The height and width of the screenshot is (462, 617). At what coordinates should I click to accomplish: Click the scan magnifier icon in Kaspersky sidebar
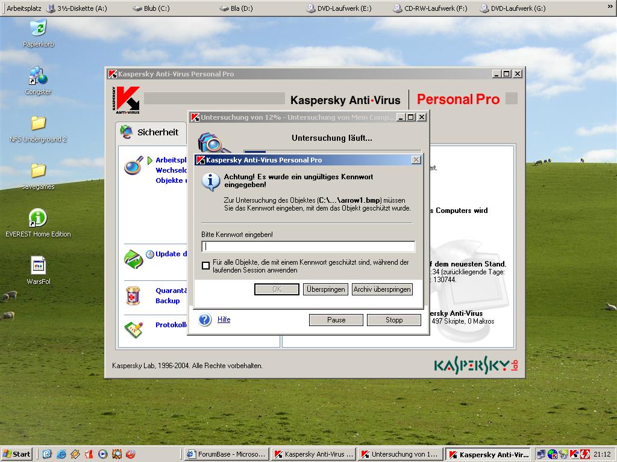click(x=134, y=165)
